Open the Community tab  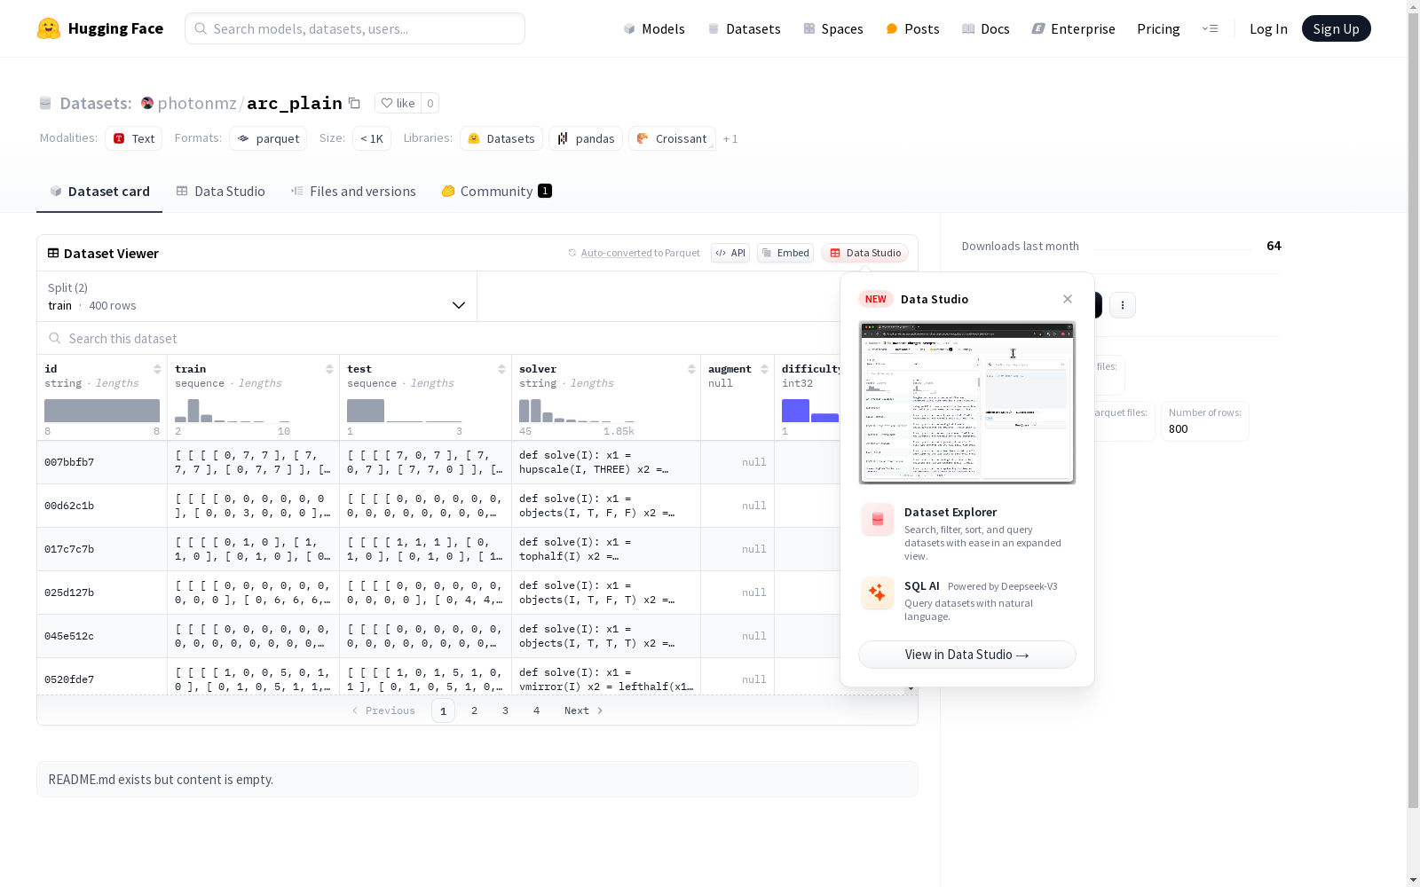(497, 191)
